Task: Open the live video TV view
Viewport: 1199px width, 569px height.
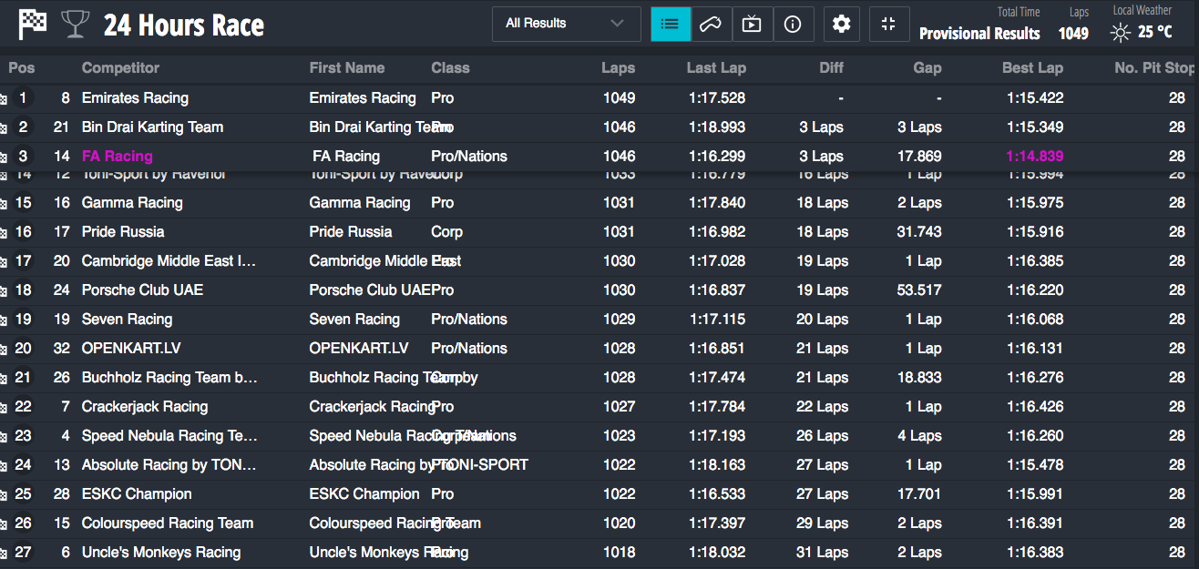Action: click(752, 25)
